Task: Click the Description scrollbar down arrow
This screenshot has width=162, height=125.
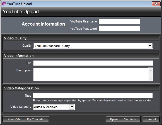Action: pyautogui.click(x=151, y=79)
